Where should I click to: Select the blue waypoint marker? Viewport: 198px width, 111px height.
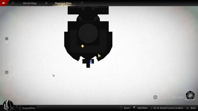pos(91,62)
